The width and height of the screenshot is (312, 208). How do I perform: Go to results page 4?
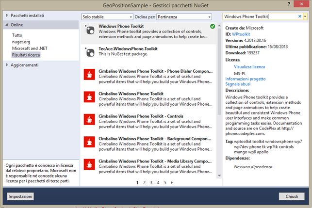click(x=158, y=183)
